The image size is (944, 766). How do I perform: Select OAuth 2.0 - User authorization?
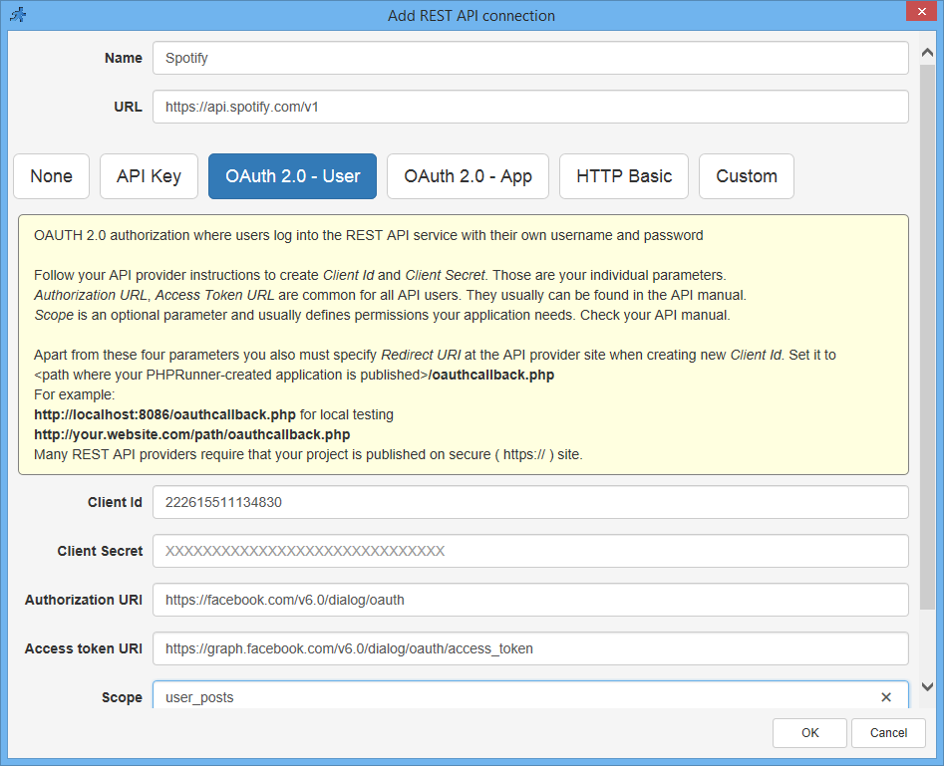(x=292, y=176)
